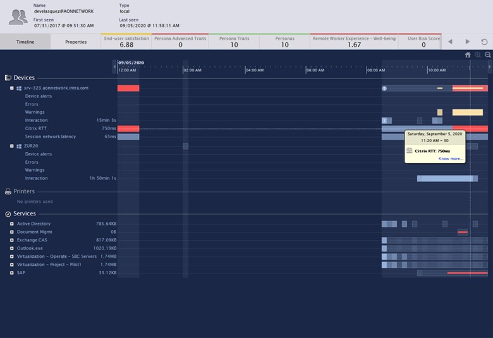Click the timeline home icon
Viewport: 493px width, 338px height.
coord(468,55)
